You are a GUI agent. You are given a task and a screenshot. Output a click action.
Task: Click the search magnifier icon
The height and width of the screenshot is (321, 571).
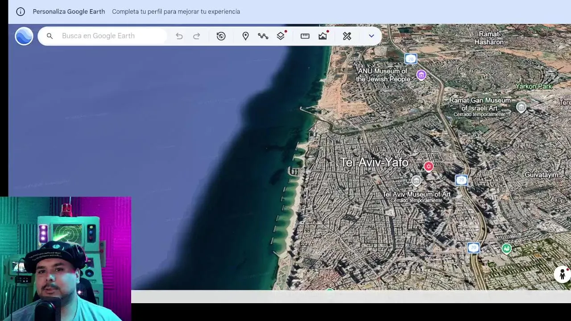(50, 36)
